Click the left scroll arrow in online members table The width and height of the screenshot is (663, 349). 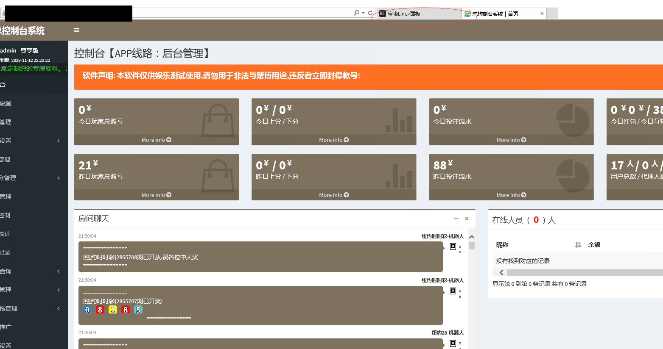click(x=501, y=273)
